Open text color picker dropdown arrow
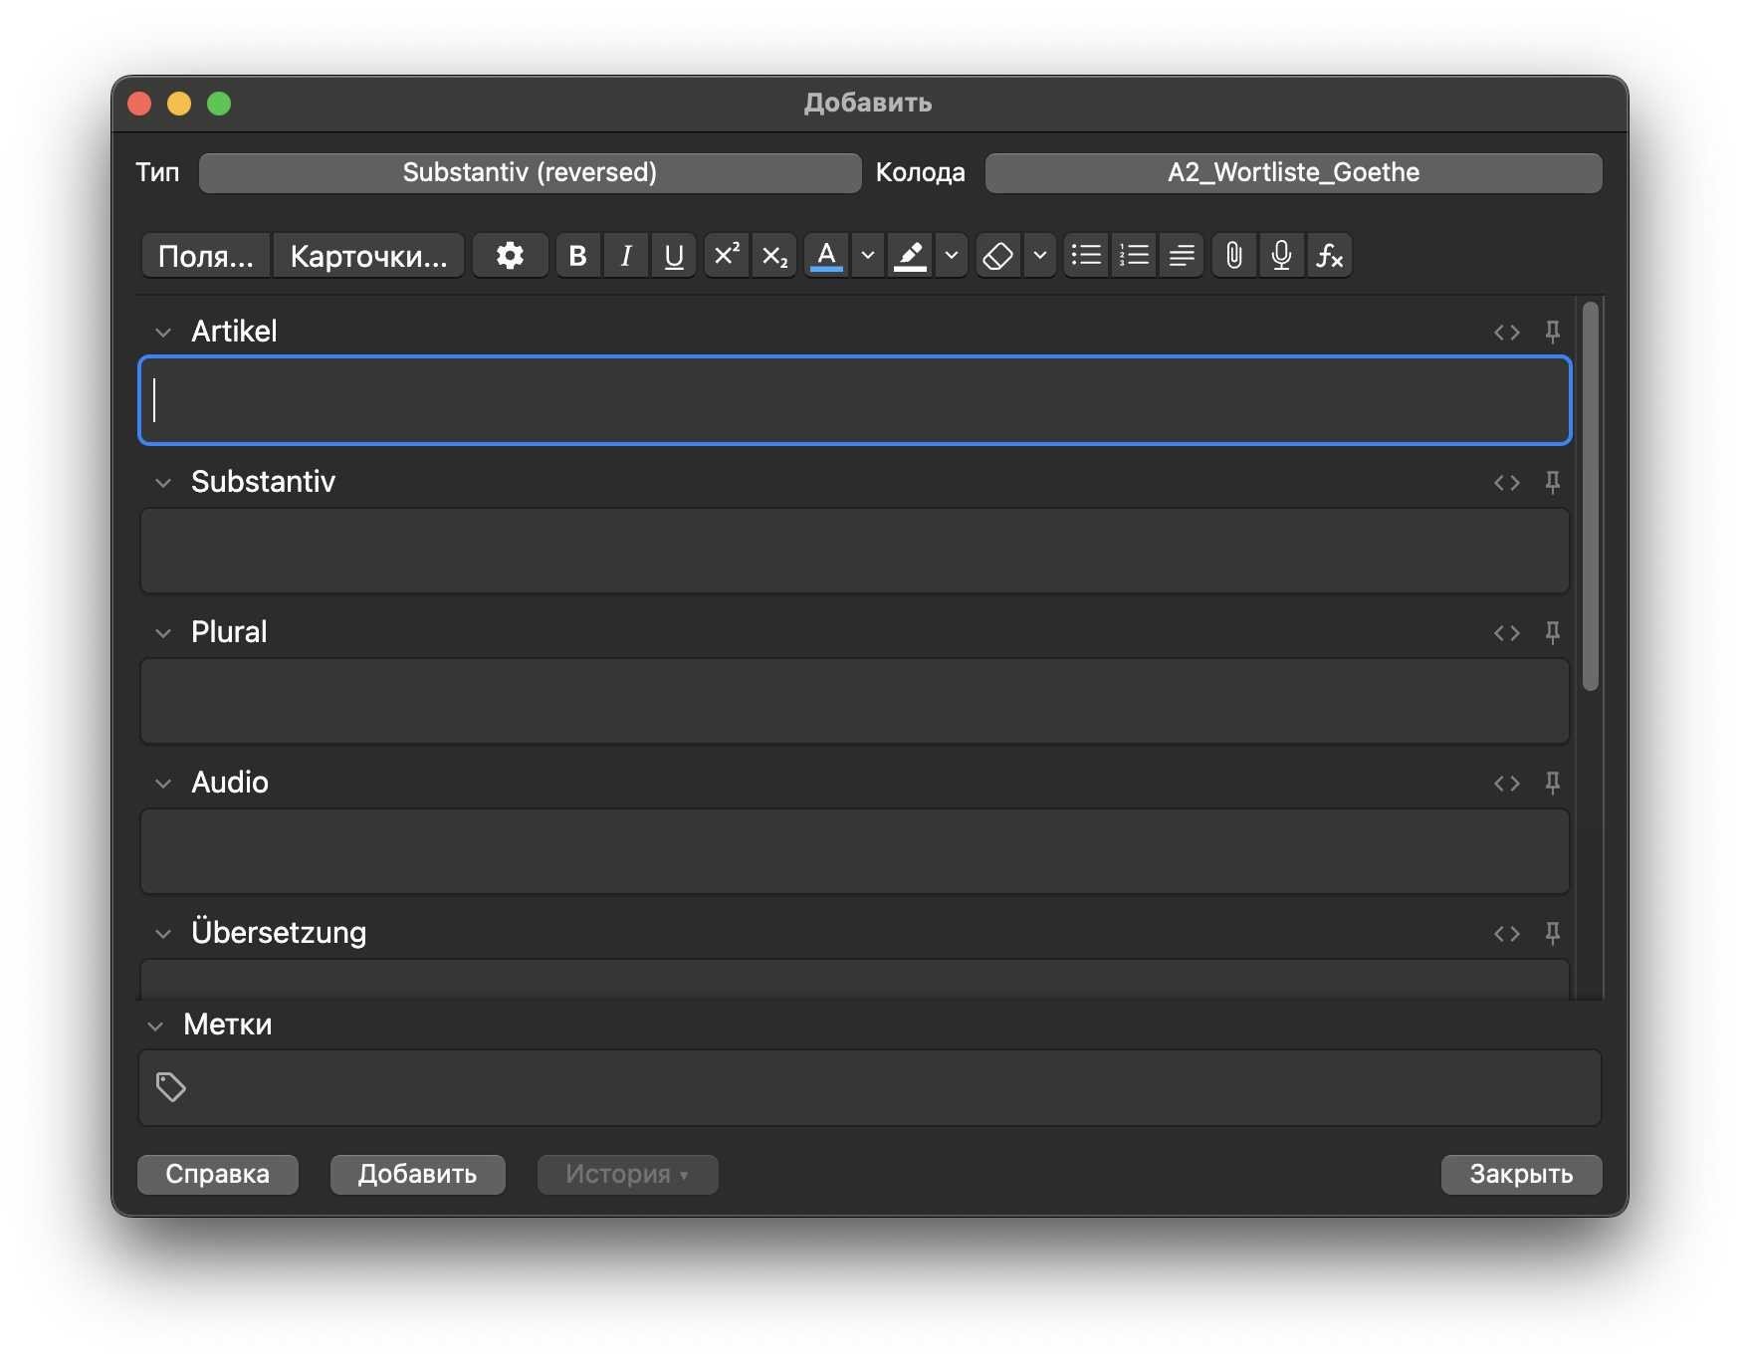The height and width of the screenshot is (1364, 1740). [868, 256]
